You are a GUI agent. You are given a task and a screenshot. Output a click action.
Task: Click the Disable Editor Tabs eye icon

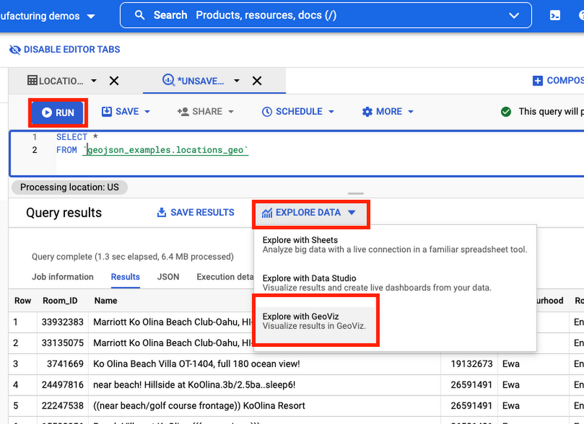click(x=15, y=49)
